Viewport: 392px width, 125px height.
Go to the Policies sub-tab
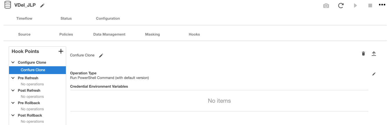tap(66, 34)
